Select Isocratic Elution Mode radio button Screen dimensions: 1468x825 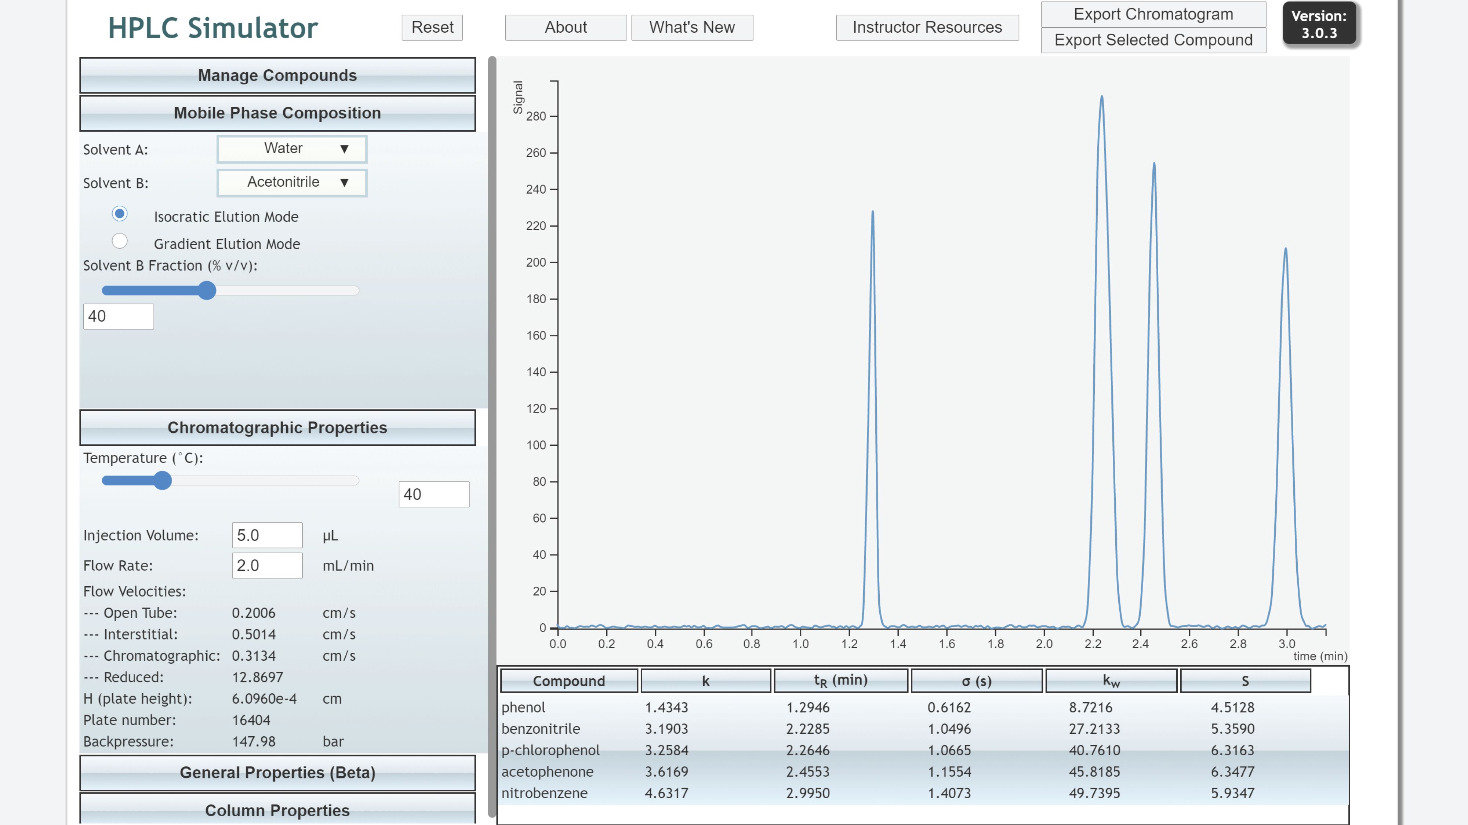click(120, 213)
